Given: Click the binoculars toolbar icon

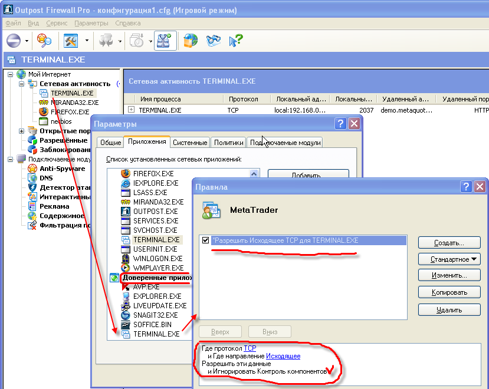Looking at the screenshot, I should pos(214,41).
